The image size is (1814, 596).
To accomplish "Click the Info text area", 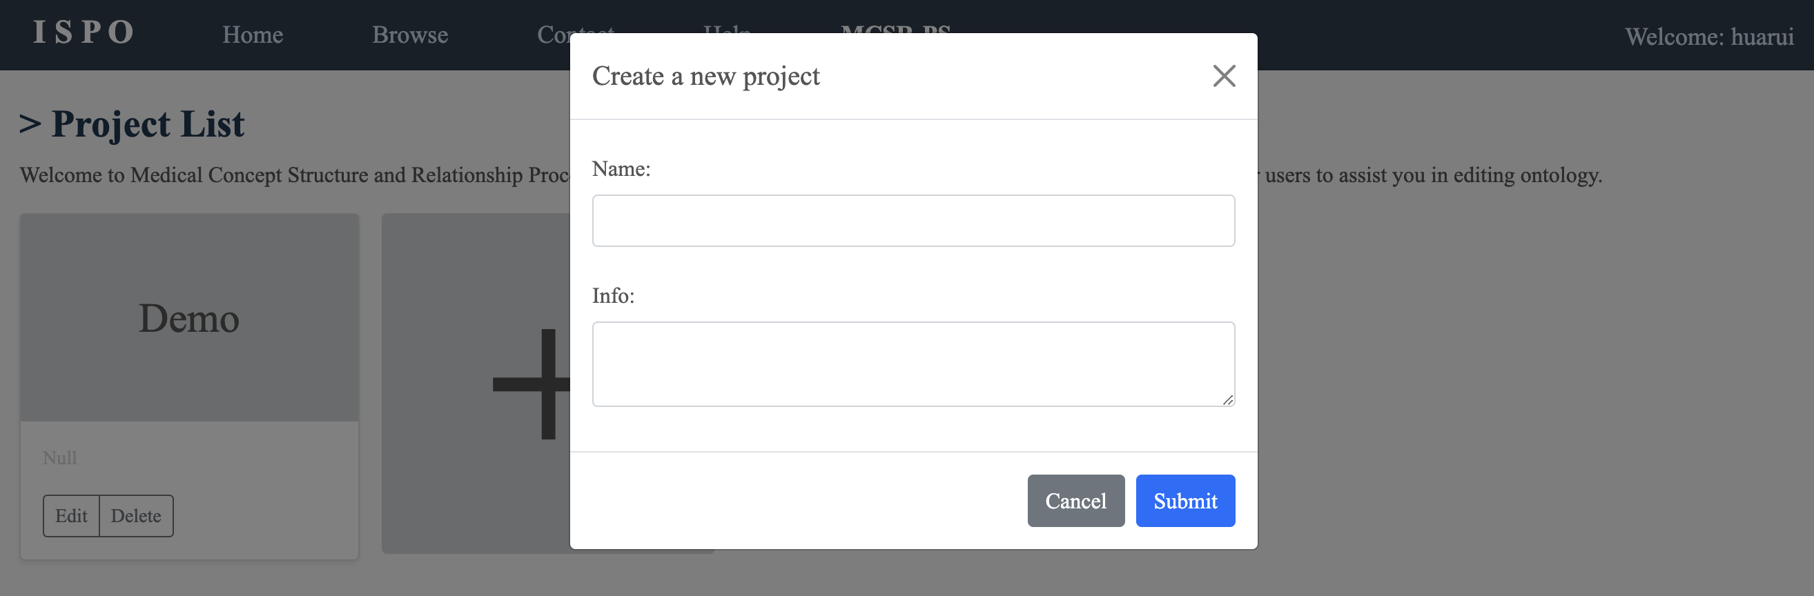I will click(913, 364).
